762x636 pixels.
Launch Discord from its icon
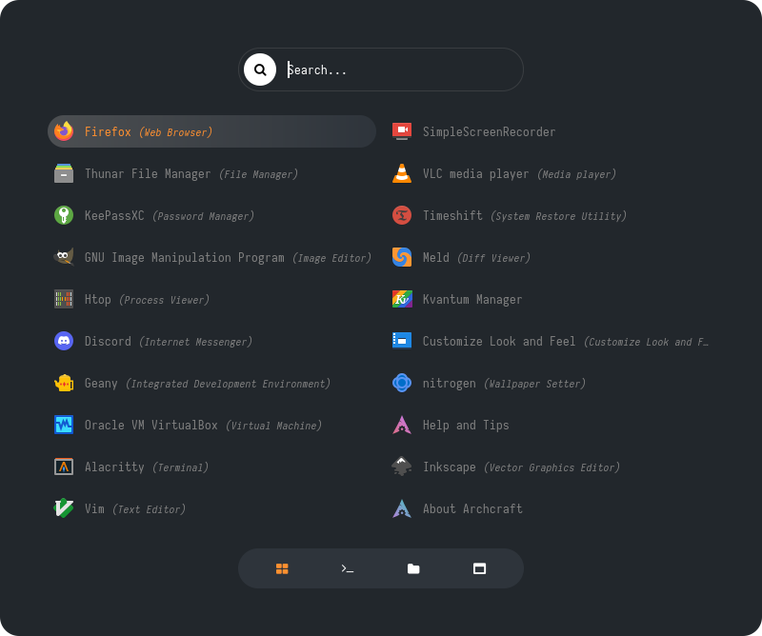64,341
